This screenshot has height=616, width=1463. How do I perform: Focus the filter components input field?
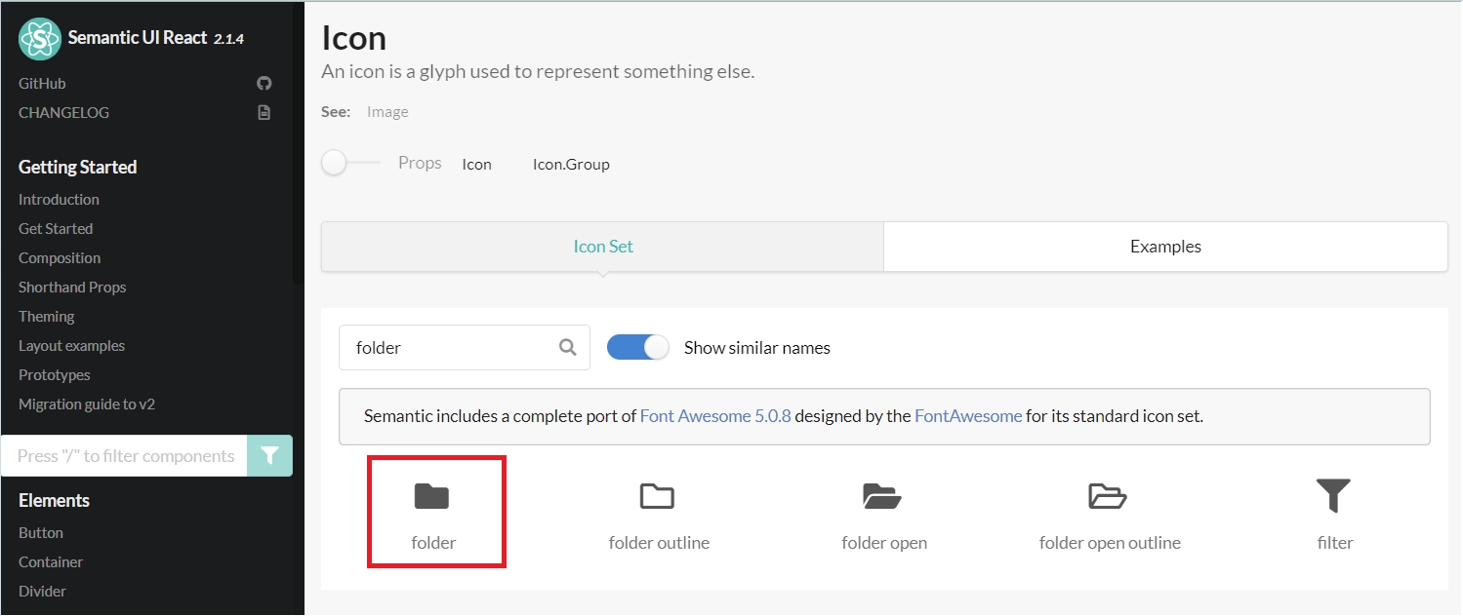pos(125,456)
